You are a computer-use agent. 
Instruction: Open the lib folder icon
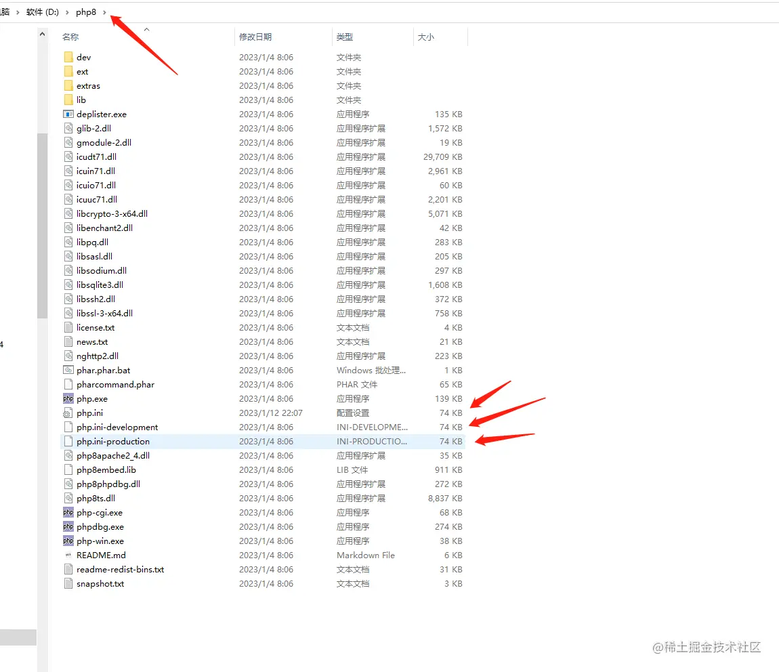68,100
